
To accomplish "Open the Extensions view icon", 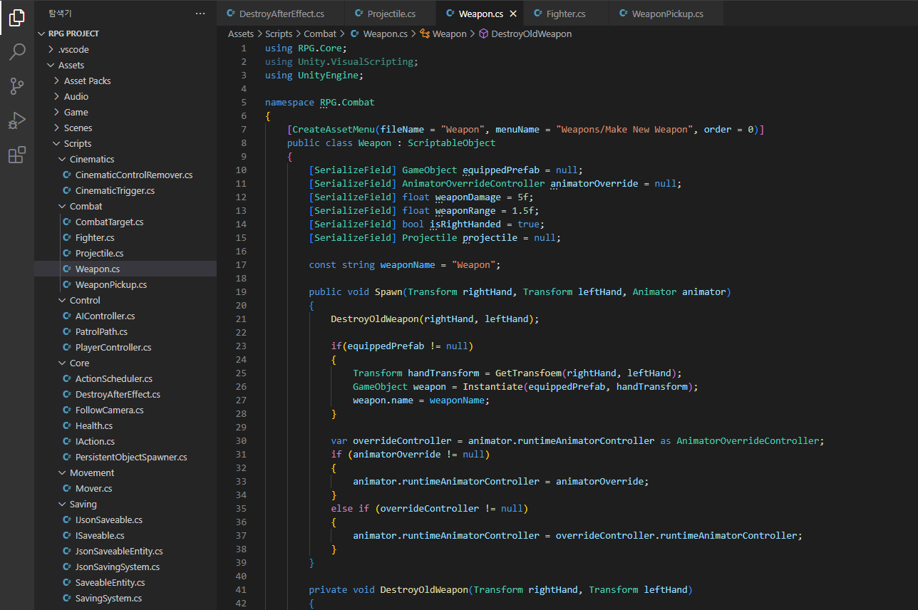I will 17,155.
